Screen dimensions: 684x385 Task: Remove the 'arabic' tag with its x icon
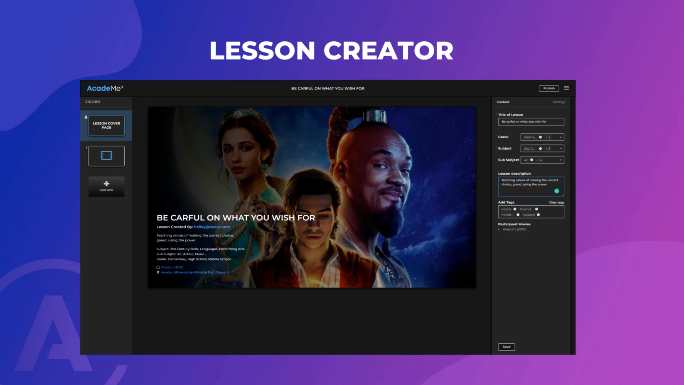point(515,209)
